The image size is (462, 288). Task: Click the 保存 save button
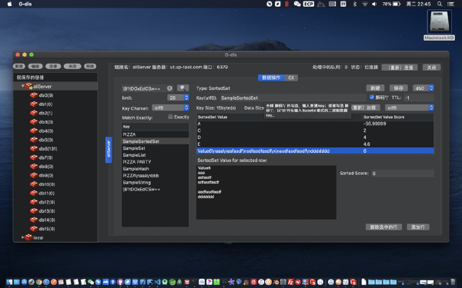coord(399,88)
